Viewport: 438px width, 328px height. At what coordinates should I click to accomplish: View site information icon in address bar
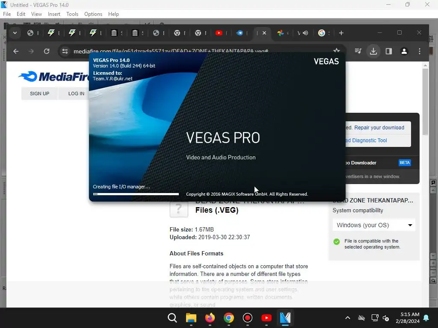65,51
